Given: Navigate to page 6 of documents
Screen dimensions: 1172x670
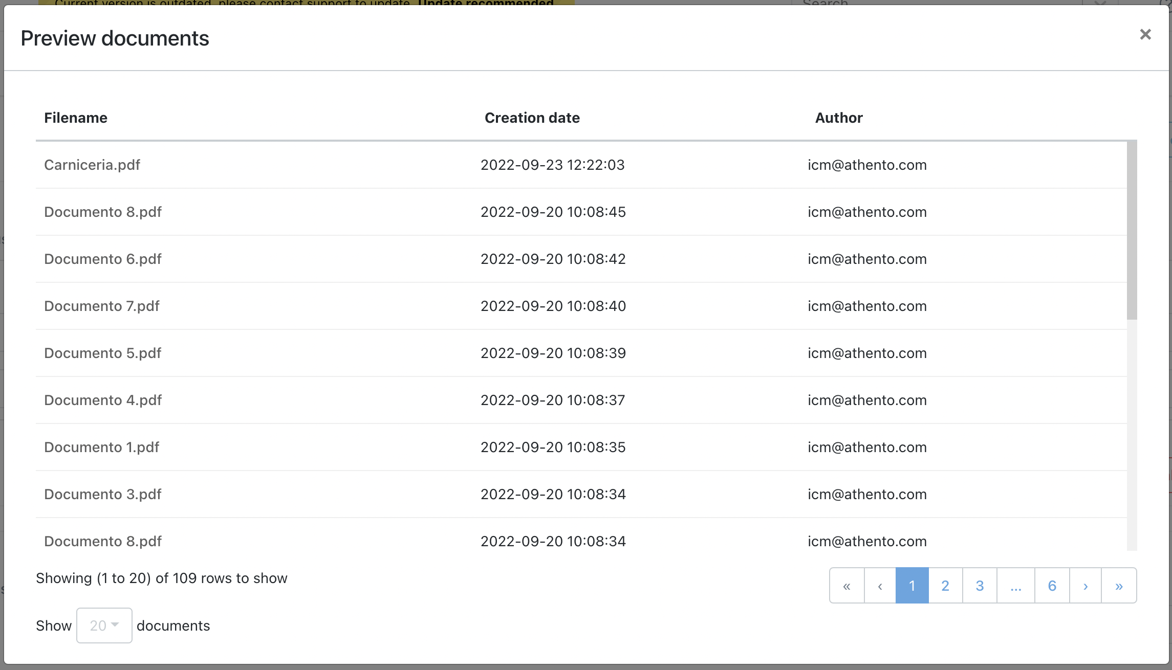Looking at the screenshot, I should 1052,586.
